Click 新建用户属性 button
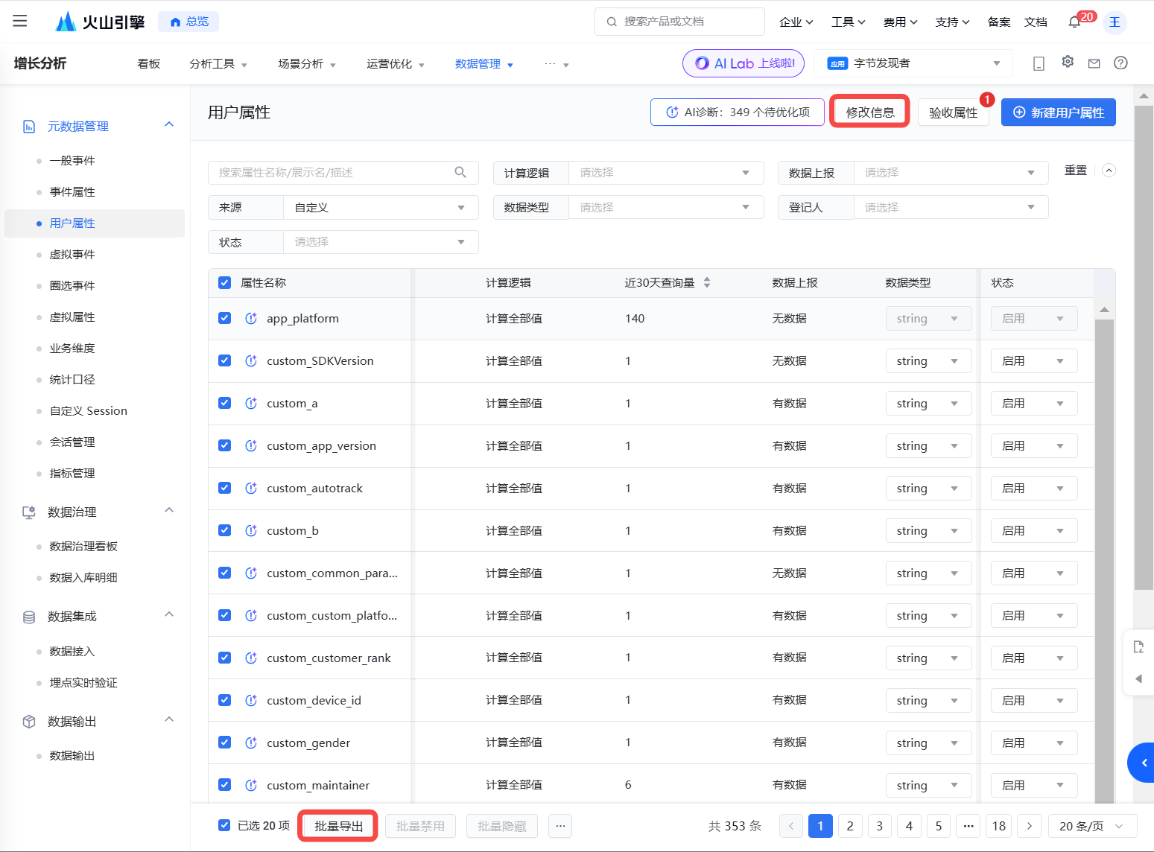The height and width of the screenshot is (852, 1154). [x=1058, y=112]
